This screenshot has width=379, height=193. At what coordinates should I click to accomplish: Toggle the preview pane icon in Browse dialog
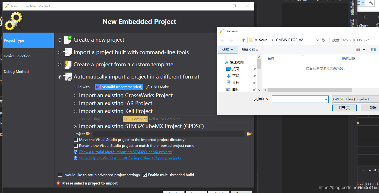(374, 50)
